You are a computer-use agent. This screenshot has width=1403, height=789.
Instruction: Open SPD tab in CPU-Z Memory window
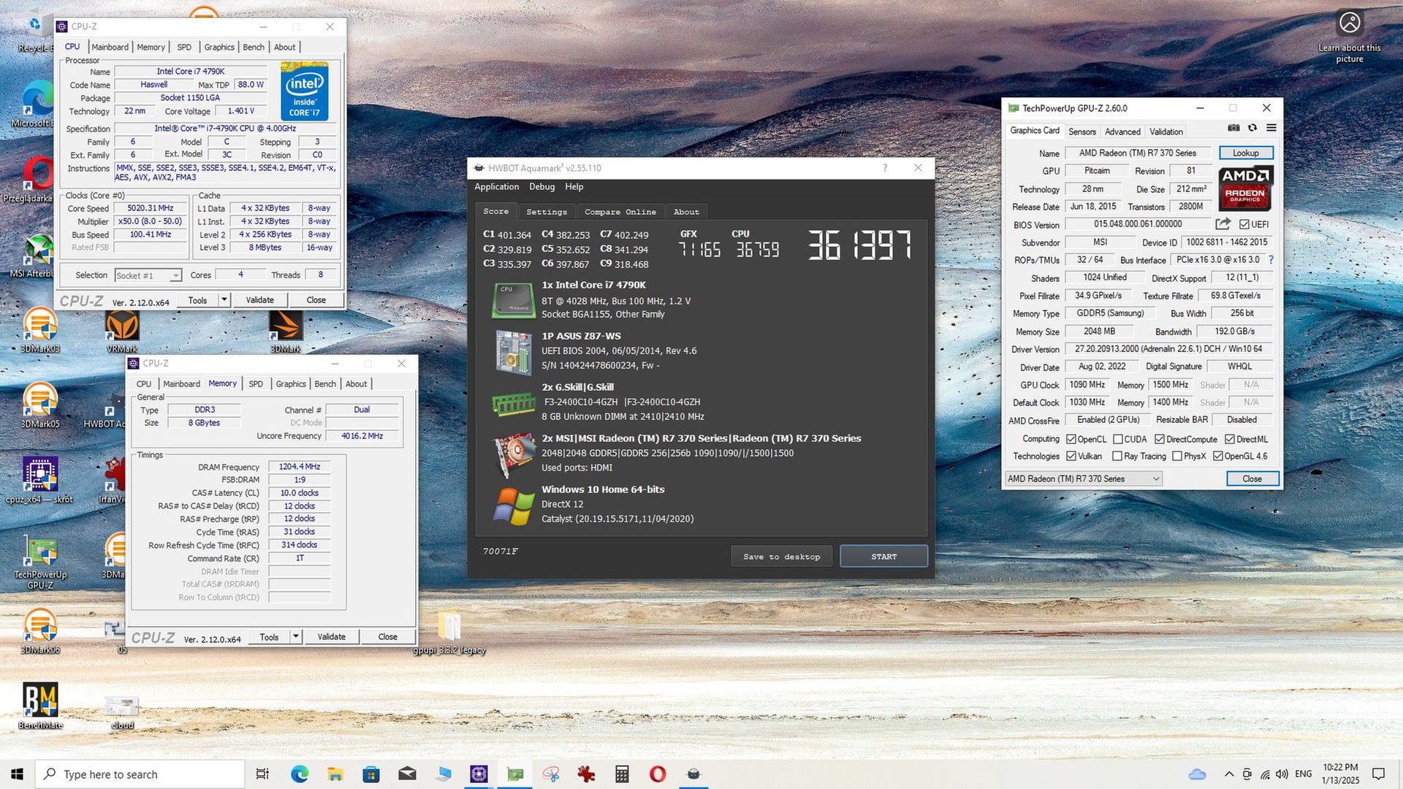[256, 384]
